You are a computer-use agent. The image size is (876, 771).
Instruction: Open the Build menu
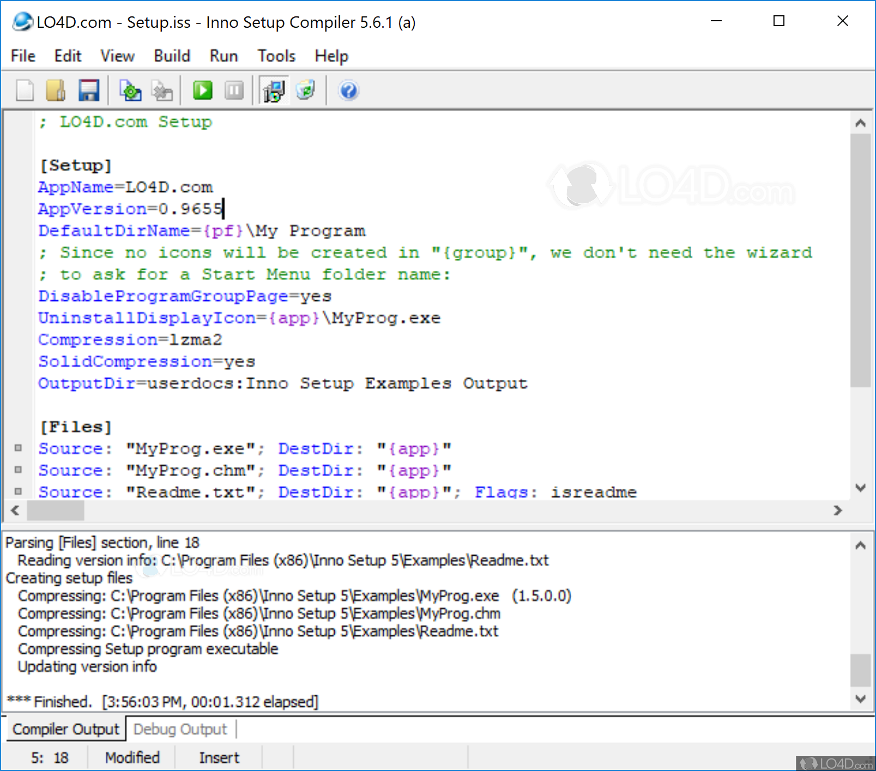point(172,56)
